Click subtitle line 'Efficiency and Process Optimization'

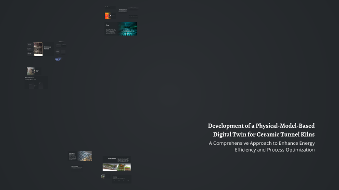tap(274, 150)
